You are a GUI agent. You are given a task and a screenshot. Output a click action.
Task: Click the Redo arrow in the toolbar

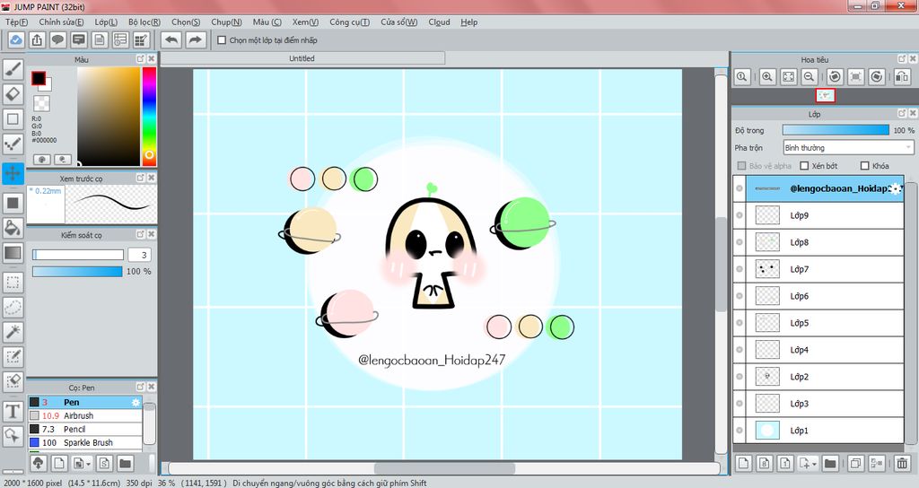coord(195,39)
